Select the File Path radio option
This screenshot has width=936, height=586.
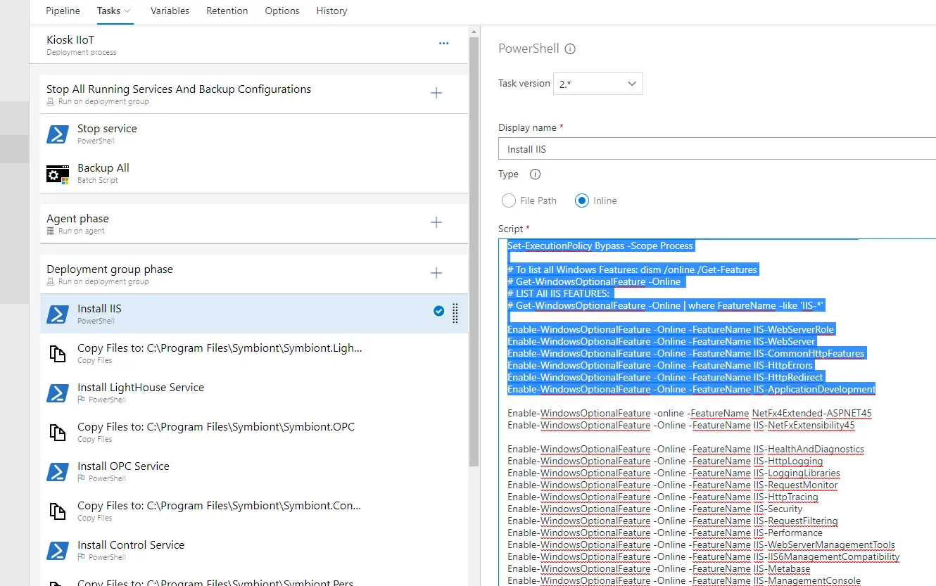click(x=509, y=200)
